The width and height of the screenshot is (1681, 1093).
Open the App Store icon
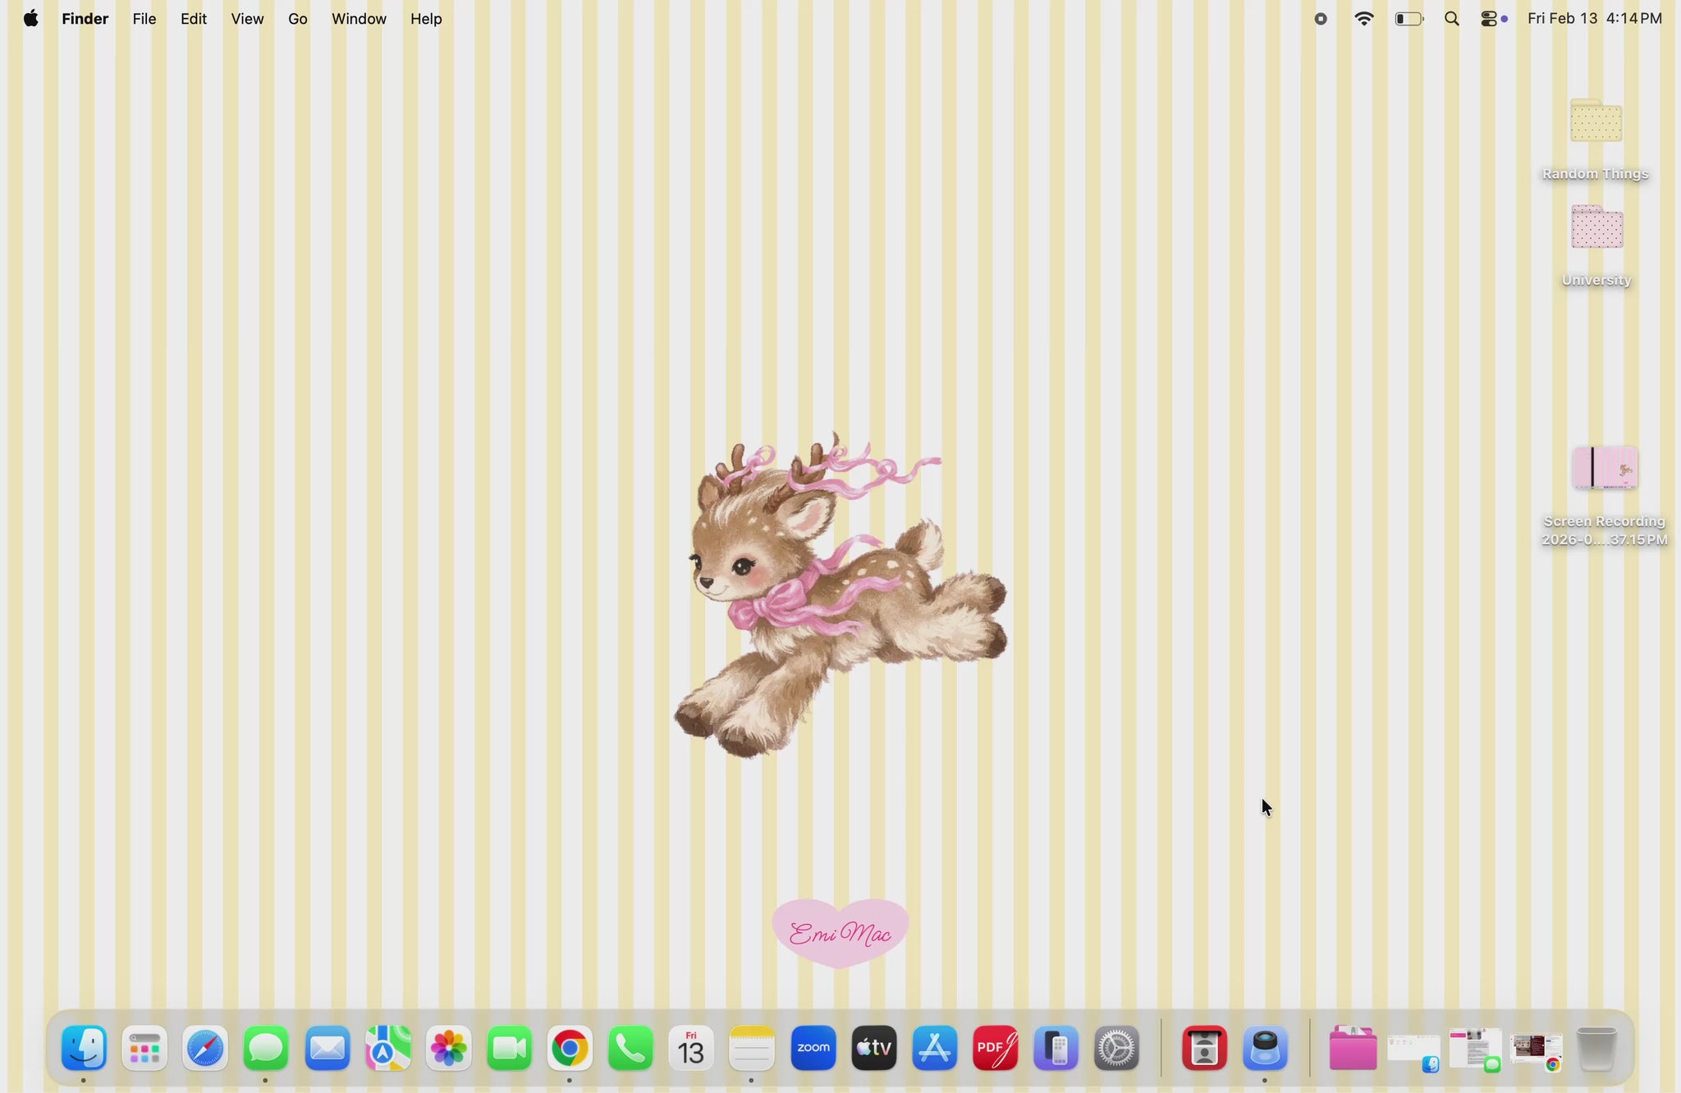pos(935,1049)
